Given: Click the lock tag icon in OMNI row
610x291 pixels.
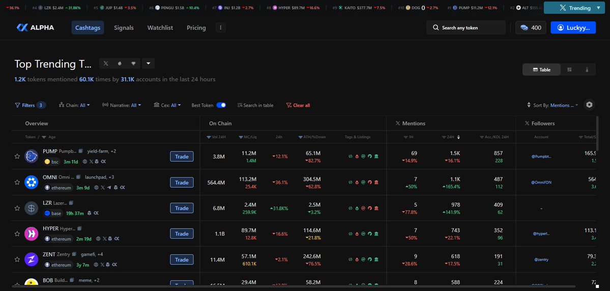Looking at the screenshot, I should click(357, 182).
